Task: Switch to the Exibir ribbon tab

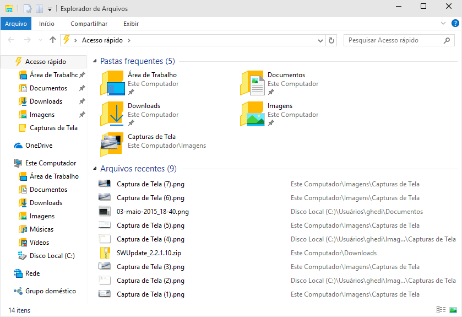Action: [131, 24]
